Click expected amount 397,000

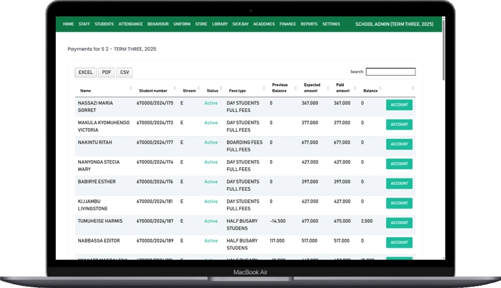tap(309, 181)
